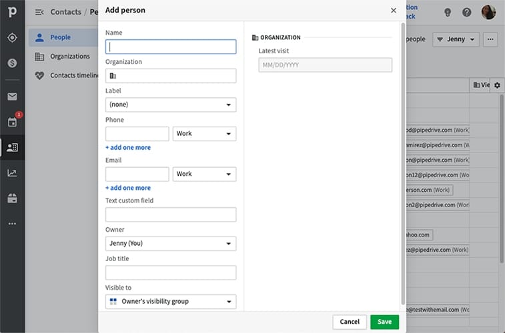Click the Job title input field
The image size is (505, 333).
click(x=171, y=272)
